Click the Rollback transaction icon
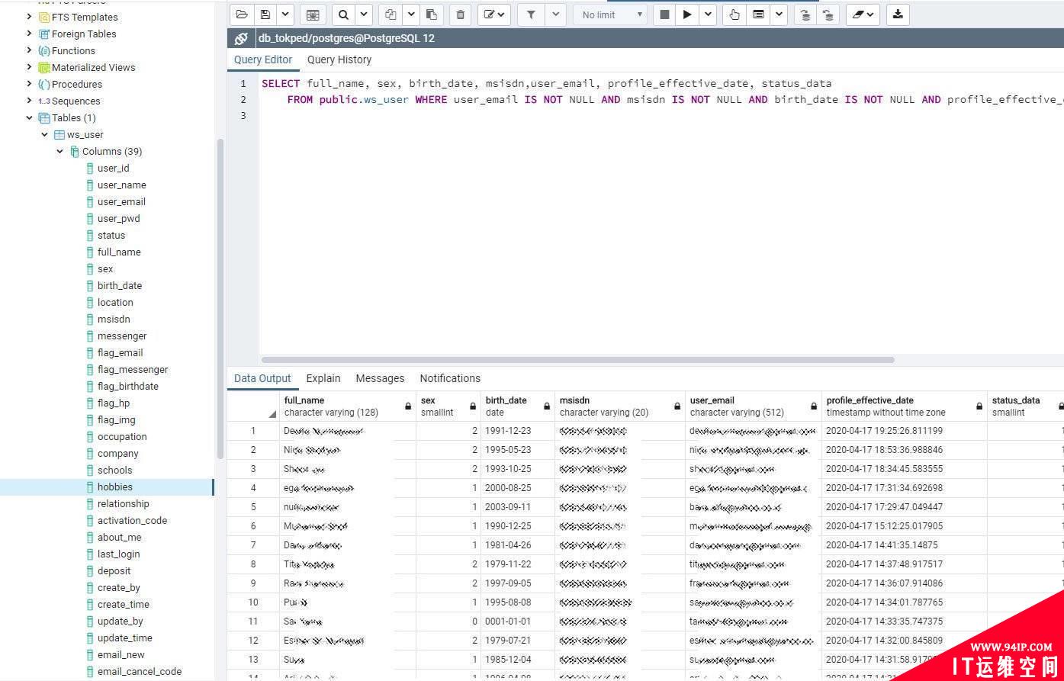This screenshot has height=681, width=1064. (x=828, y=14)
